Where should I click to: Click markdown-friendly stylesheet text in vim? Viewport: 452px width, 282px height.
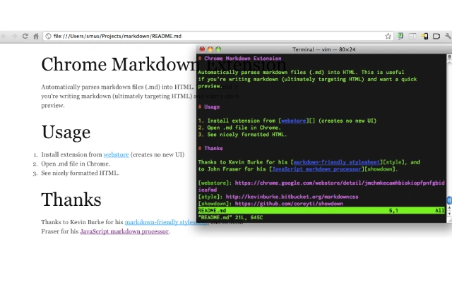pos(336,162)
